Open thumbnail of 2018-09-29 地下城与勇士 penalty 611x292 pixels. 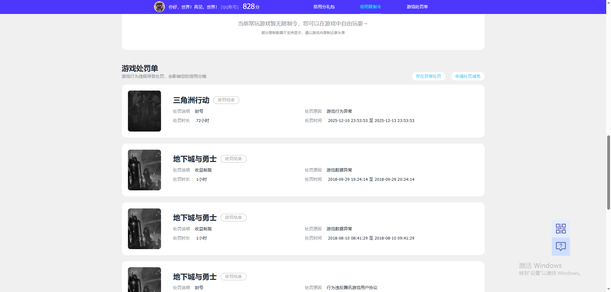[x=144, y=170]
